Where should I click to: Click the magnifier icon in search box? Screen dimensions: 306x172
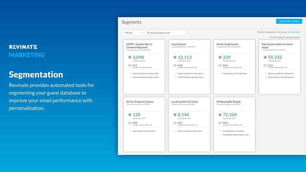tap(148, 33)
